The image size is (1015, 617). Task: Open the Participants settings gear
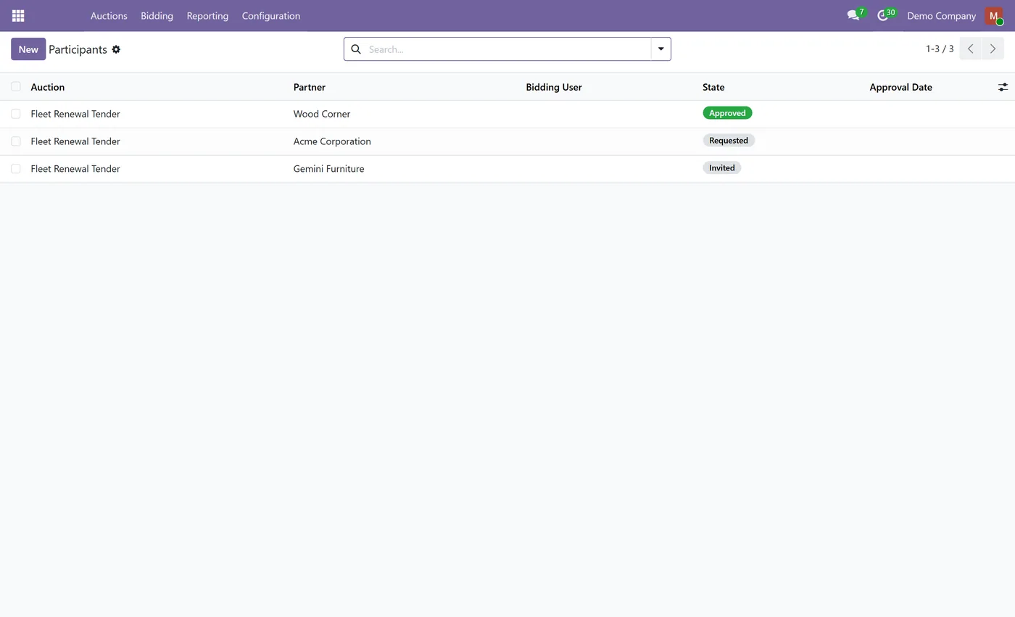coord(116,49)
